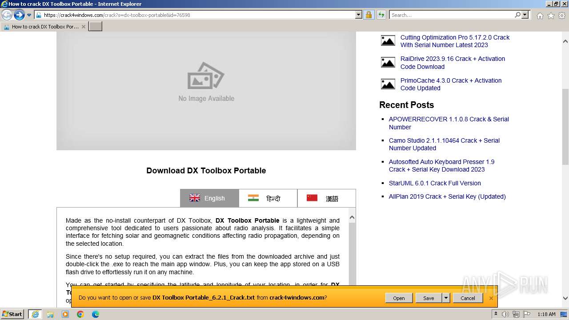
Task: Open recent pages dropdown beside navigation arrows
Action: click(x=29, y=15)
